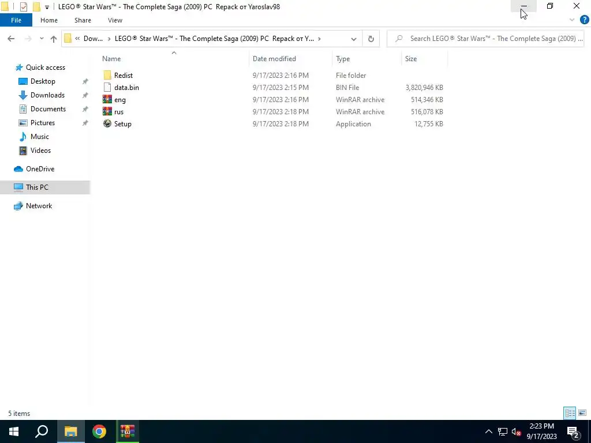Open the File menu
591x443 pixels.
(x=16, y=20)
